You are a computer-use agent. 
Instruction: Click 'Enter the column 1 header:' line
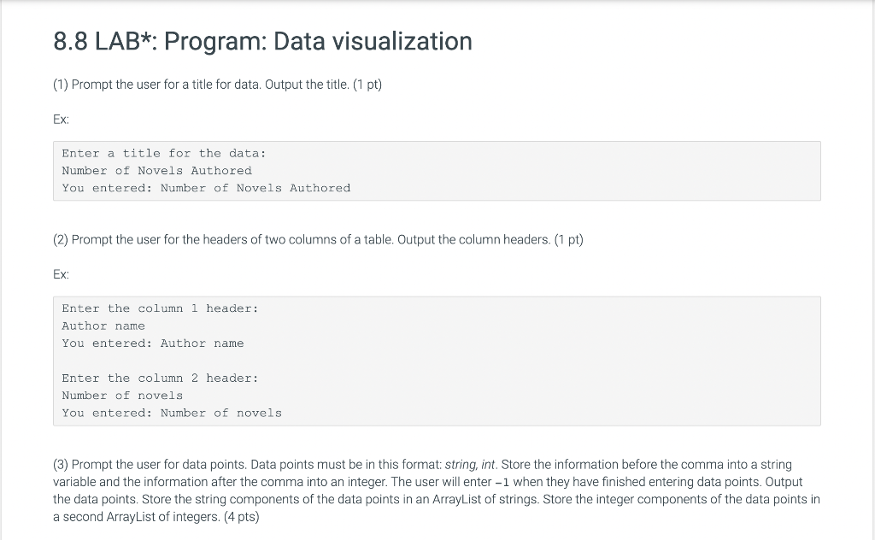pyautogui.click(x=160, y=308)
